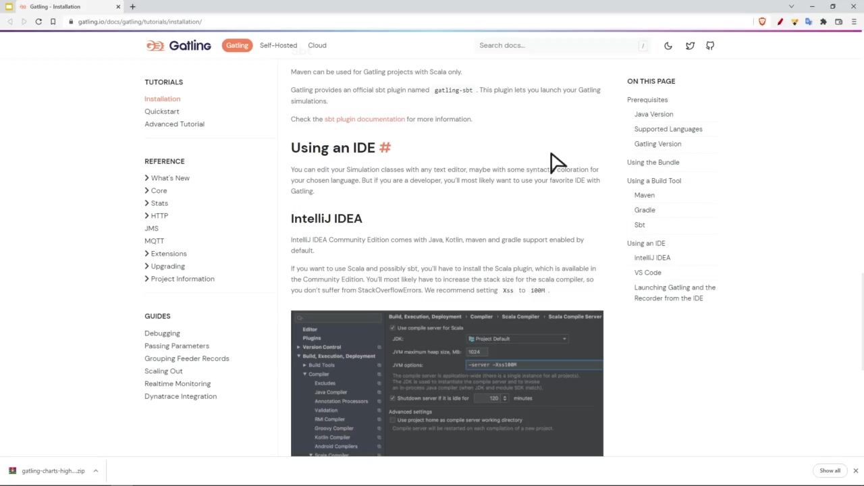This screenshot has width=864, height=486.
Task: Switch to the Self-Hosted tab
Action: point(278,45)
